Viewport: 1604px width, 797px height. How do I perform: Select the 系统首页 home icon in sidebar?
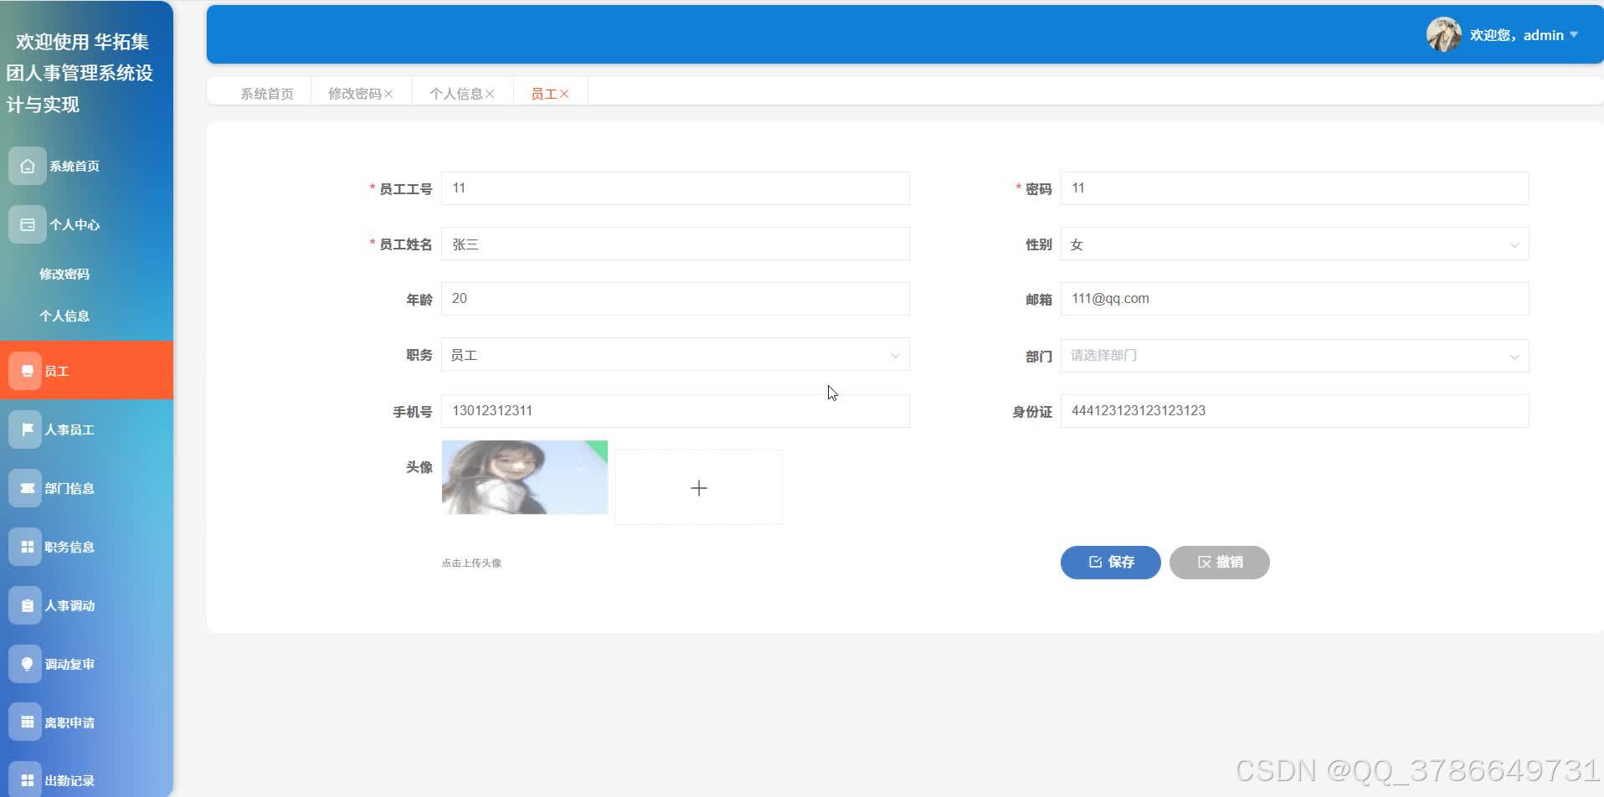pos(26,165)
